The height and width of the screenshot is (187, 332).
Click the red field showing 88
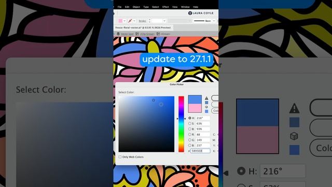click(203, 135)
